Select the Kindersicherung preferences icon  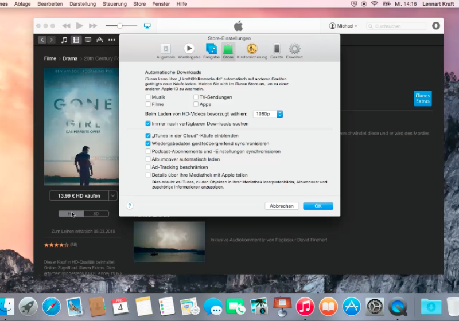[252, 50]
